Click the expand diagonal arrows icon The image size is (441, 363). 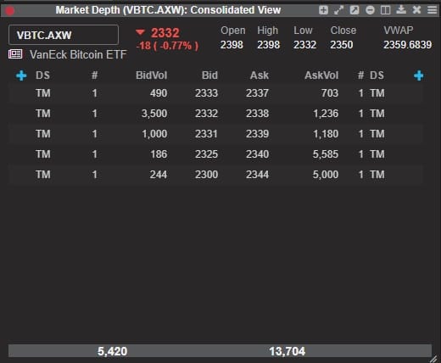click(338, 10)
